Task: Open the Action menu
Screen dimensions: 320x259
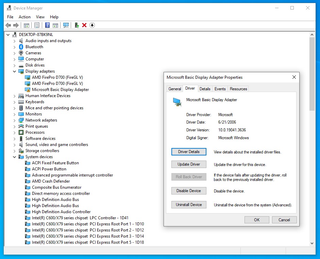Action: (25, 17)
